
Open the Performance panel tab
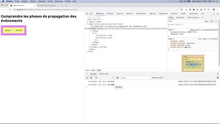click(141, 14)
